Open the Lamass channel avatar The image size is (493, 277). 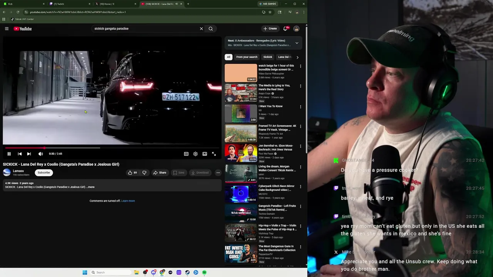click(x=7, y=172)
